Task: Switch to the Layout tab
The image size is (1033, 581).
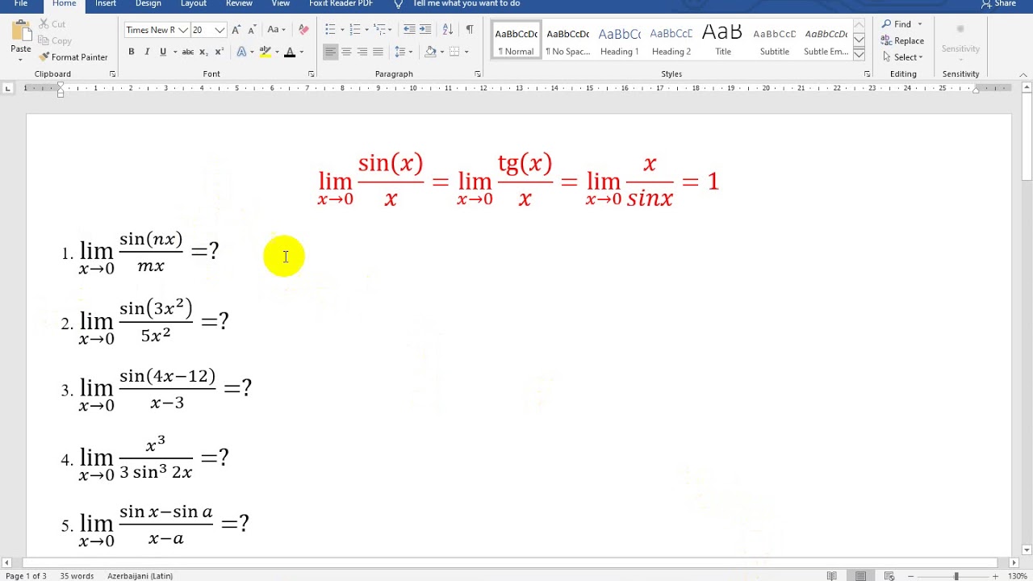Action: (194, 4)
